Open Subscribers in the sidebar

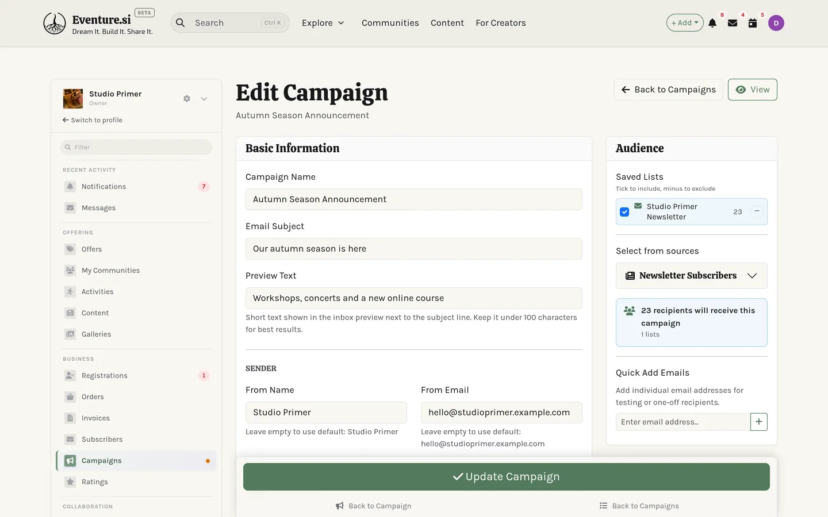click(x=136, y=439)
